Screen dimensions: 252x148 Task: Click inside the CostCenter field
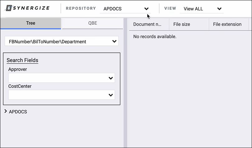click(62, 95)
